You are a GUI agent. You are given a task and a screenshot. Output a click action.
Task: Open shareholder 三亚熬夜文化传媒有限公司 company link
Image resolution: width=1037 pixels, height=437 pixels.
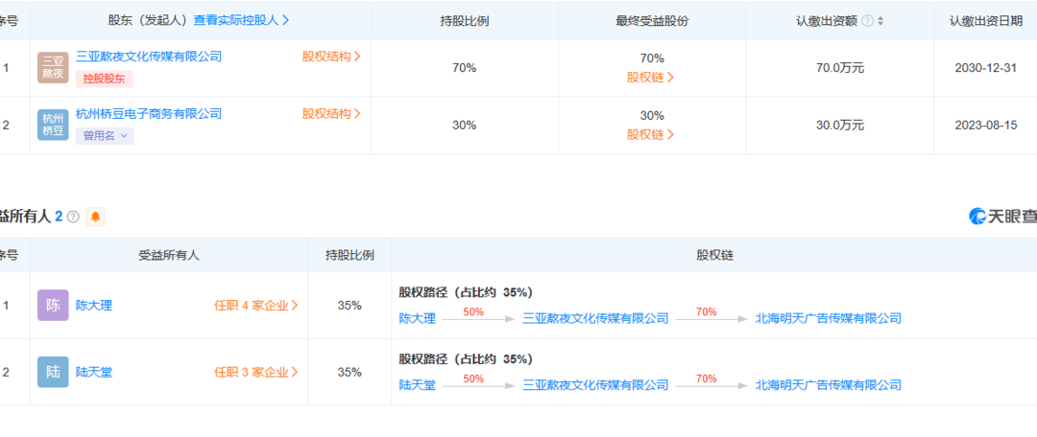click(x=149, y=57)
